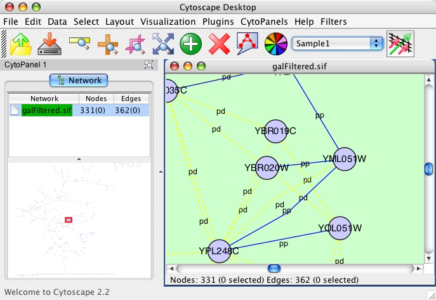
Task: Open the Data menu
Action: point(57,22)
